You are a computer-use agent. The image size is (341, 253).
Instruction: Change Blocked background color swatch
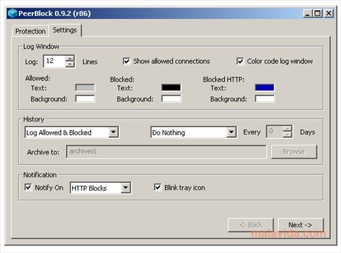pos(171,99)
